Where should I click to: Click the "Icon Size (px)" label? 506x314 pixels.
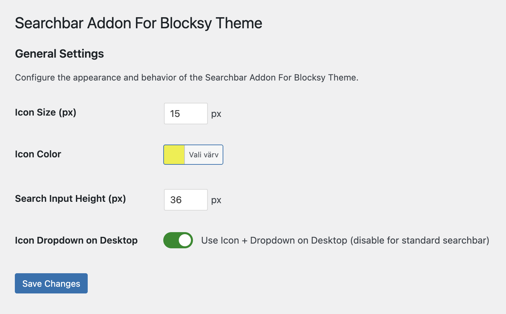tap(46, 112)
